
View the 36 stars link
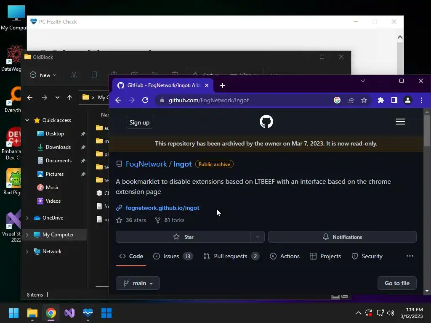pos(131,220)
